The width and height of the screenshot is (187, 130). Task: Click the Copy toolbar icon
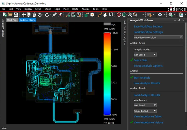point(29,15)
